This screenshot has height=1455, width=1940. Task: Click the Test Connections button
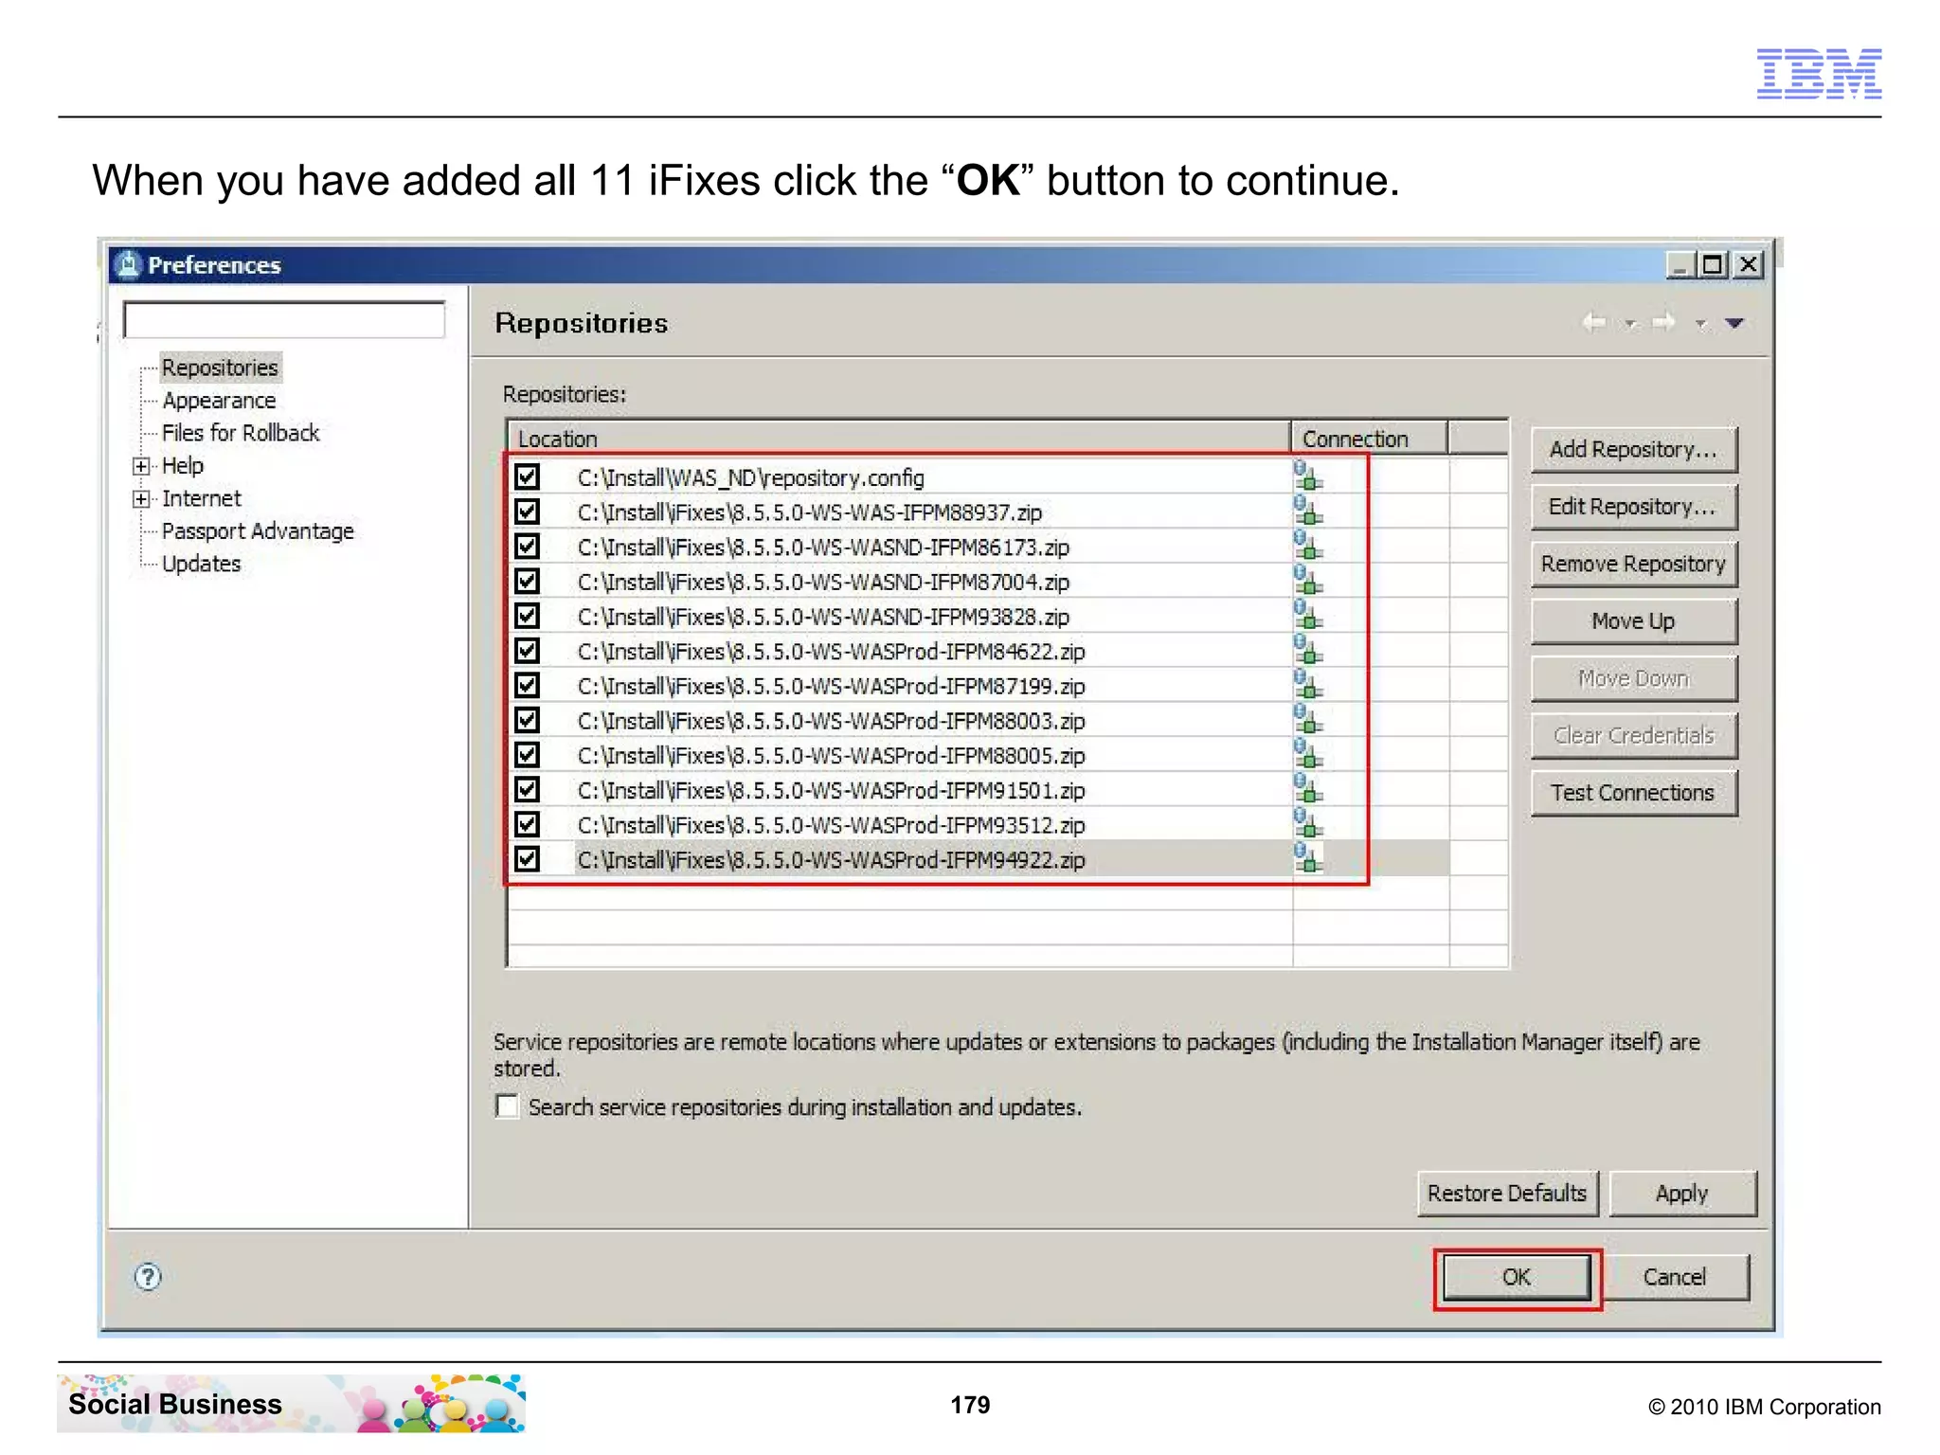[1634, 793]
